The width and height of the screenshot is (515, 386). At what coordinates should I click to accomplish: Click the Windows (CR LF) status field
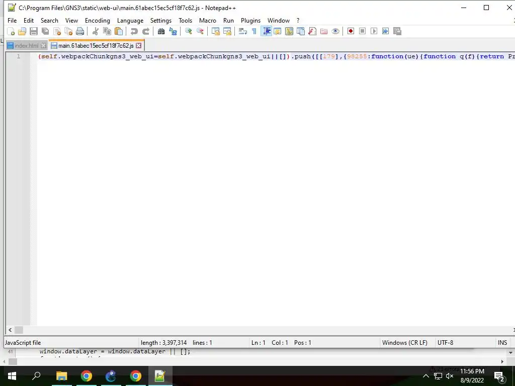pos(405,343)
